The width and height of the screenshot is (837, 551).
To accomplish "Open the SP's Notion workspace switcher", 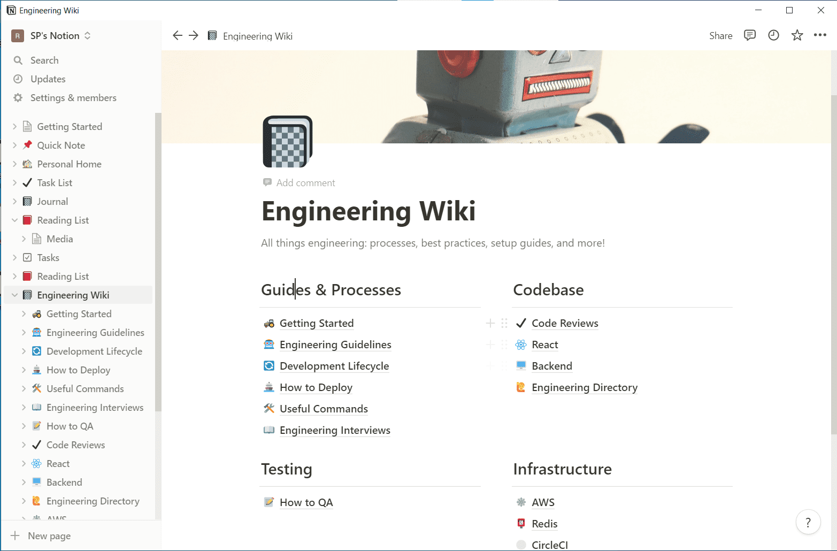I will (53, 36).
